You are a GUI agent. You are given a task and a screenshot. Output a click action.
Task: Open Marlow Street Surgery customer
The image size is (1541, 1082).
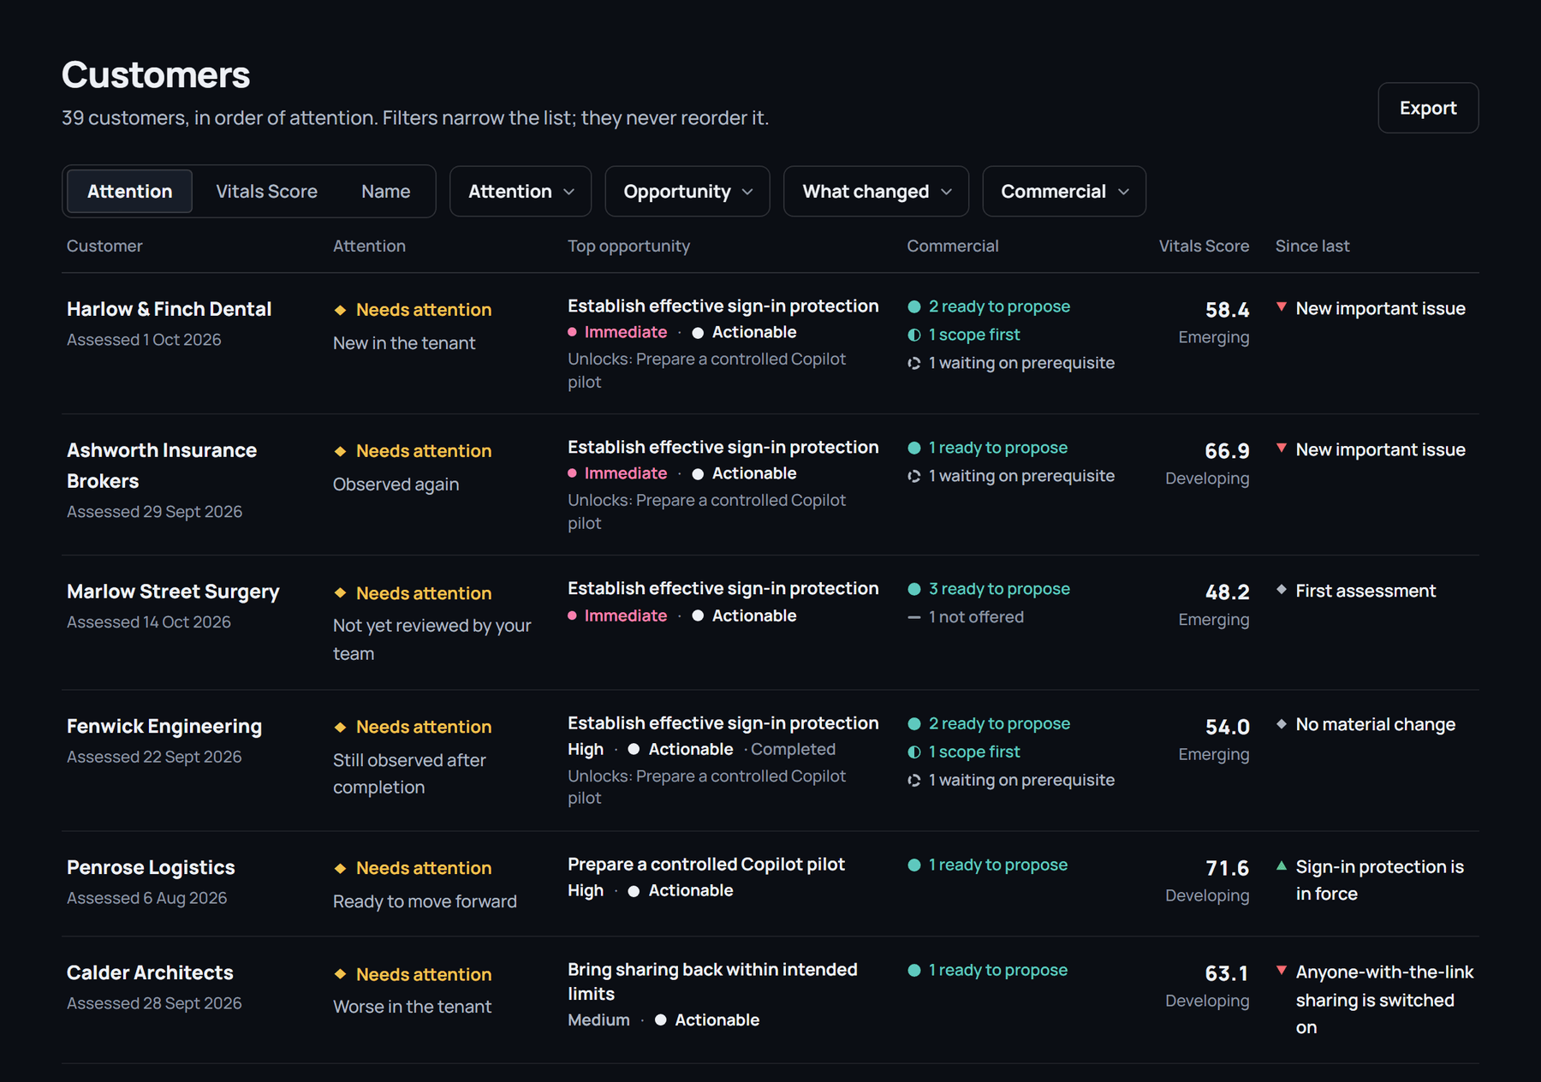[x=173, y=592]
